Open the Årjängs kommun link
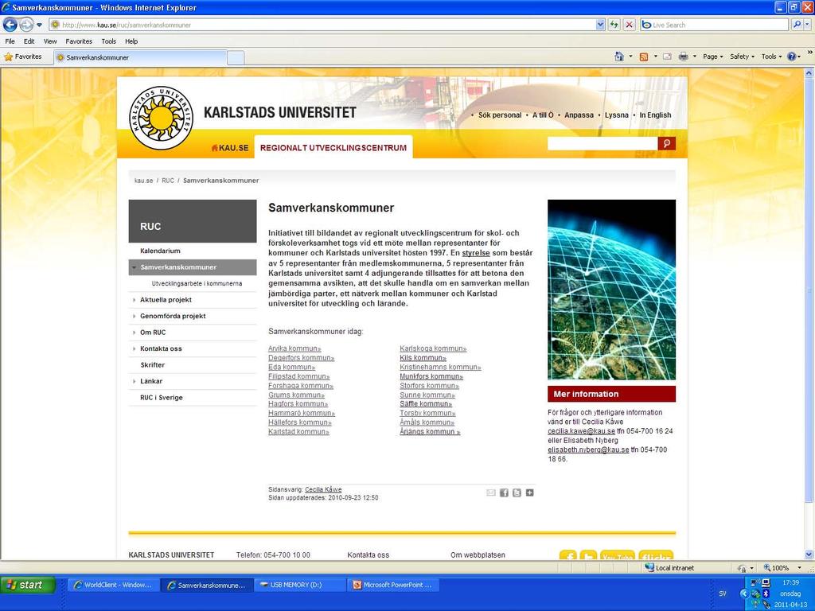The height and width of the screenshot is (611, 815). point(430,432)
